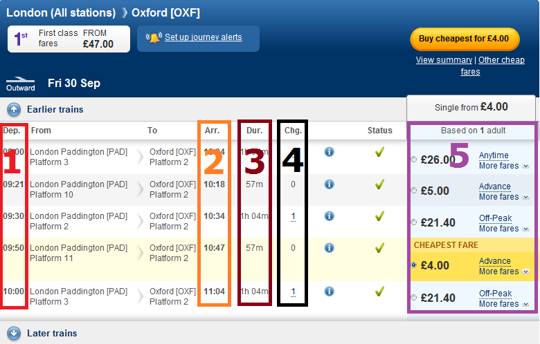Click the 1 change link for the 09:30 train
Image resolution: width=540 pixels, height=344 pixels.
[293, 216]
